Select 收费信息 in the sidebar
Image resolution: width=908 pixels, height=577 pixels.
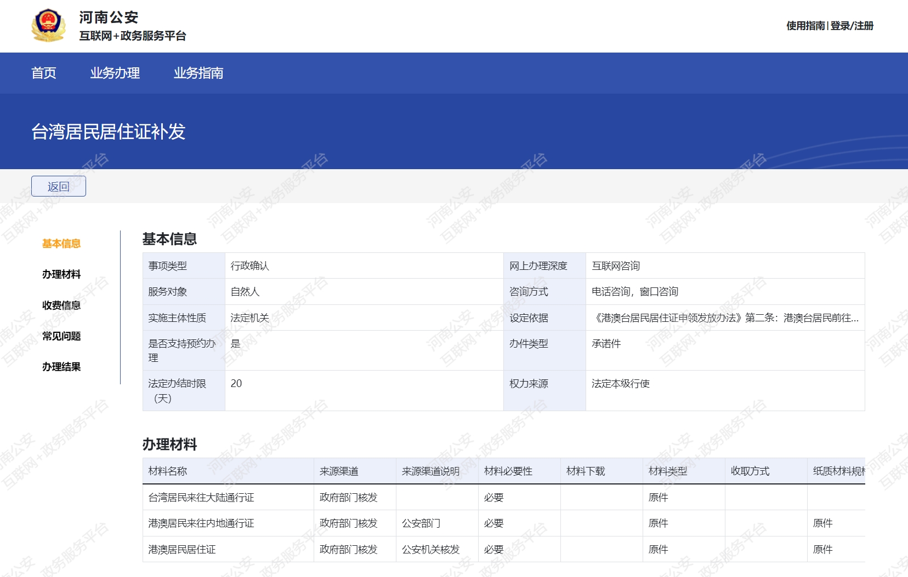61,305
